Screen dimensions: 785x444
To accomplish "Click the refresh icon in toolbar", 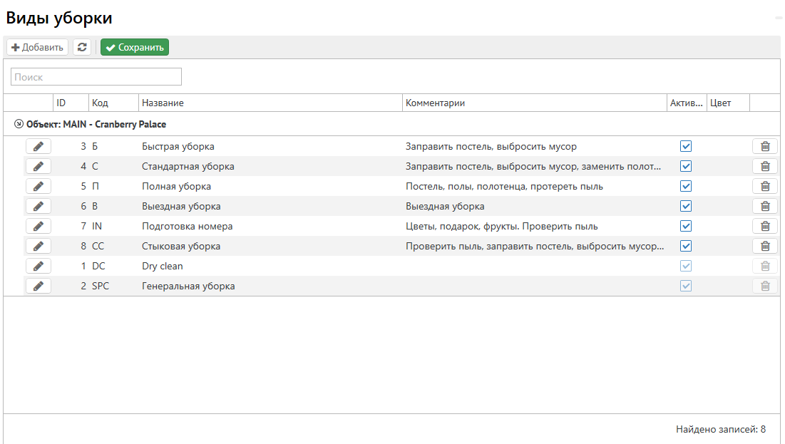I will pyautogui.click(x=82, y=48).
